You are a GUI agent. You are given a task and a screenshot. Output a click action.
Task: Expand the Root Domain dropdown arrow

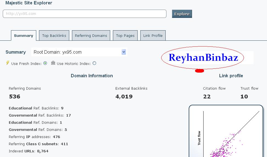(x=124, y=52)
